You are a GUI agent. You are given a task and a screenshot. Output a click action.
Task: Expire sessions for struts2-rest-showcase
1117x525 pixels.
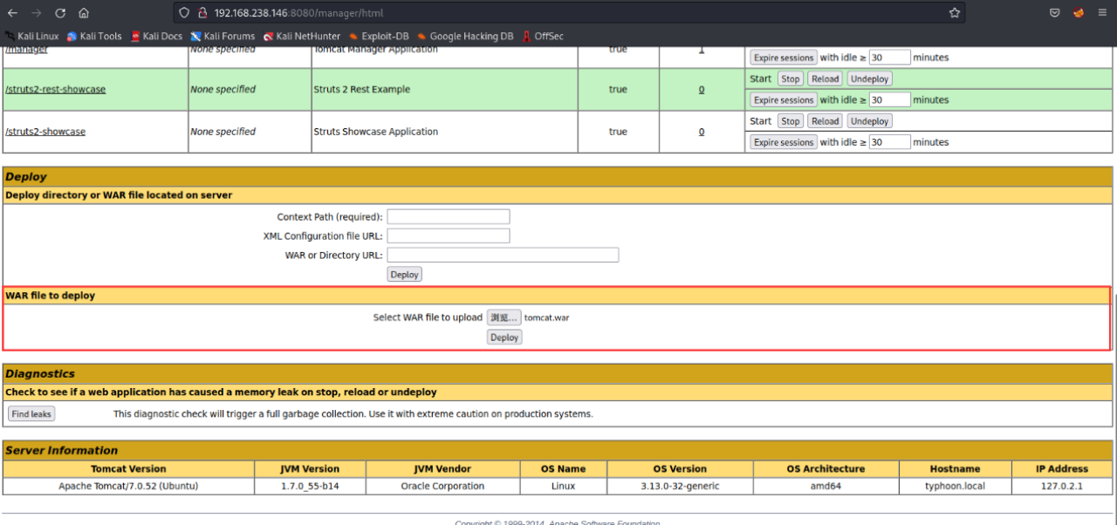[784, 100]
